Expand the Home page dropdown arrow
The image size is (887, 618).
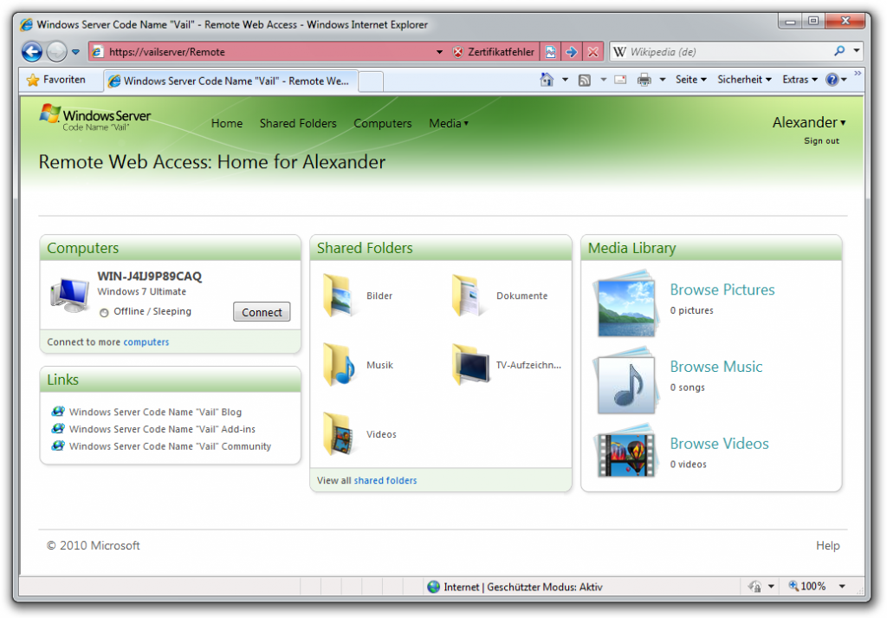(x=565, y=80)
